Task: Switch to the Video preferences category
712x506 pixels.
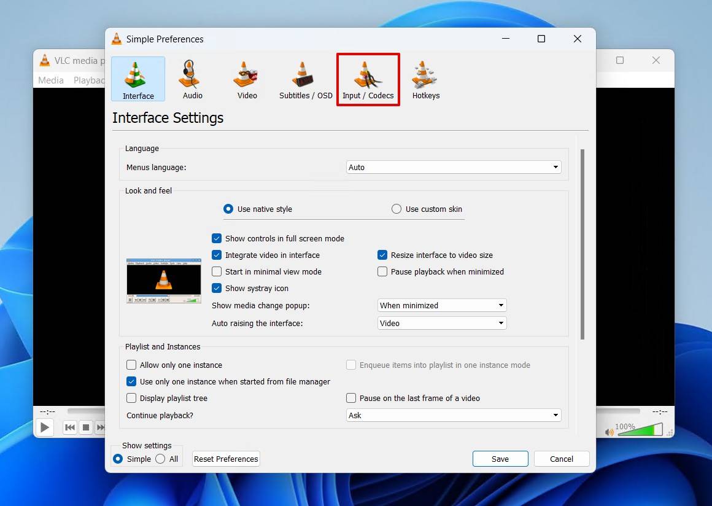Action: [247, 79]
